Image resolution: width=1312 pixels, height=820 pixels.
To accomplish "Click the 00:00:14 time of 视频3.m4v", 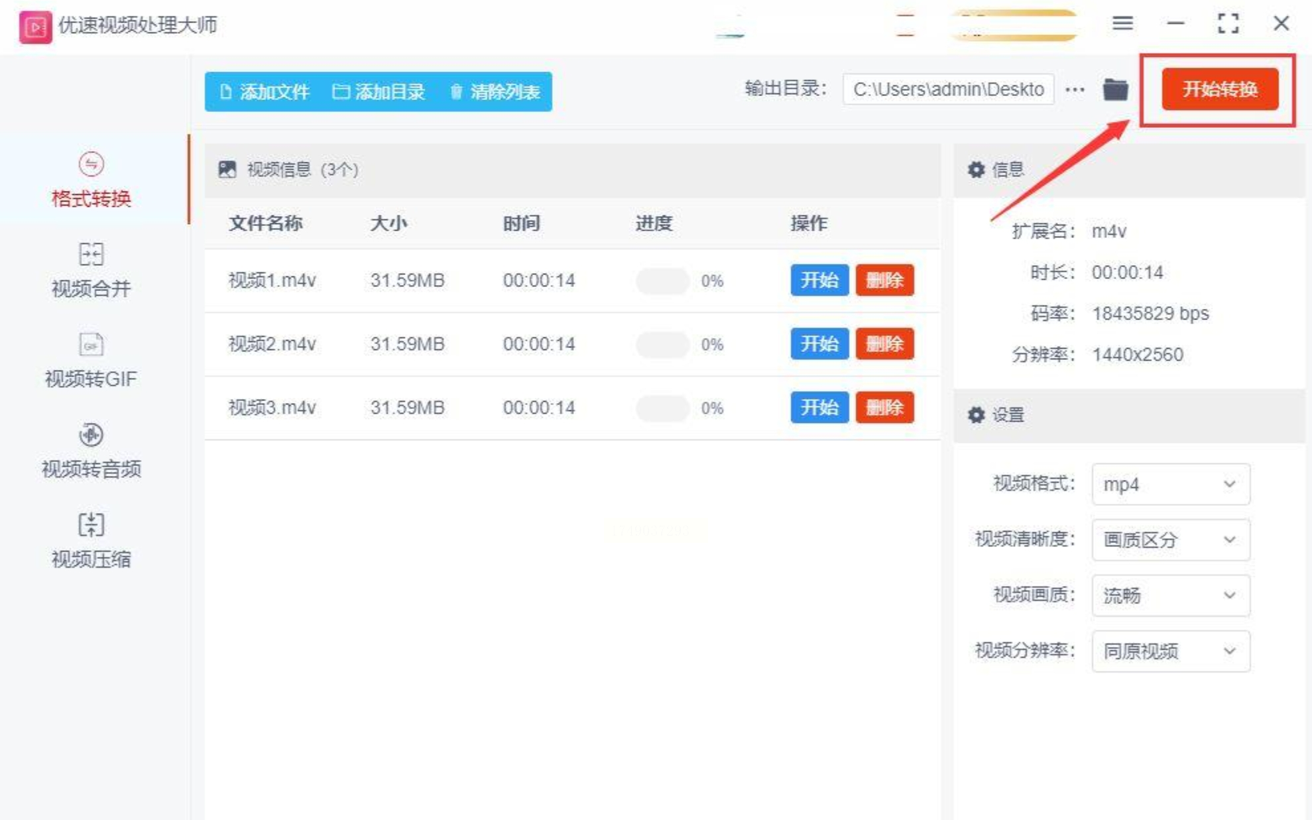I will (538, 408).
